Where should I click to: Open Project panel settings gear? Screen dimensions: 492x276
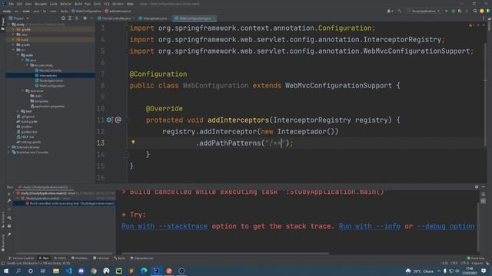[85, 18]
